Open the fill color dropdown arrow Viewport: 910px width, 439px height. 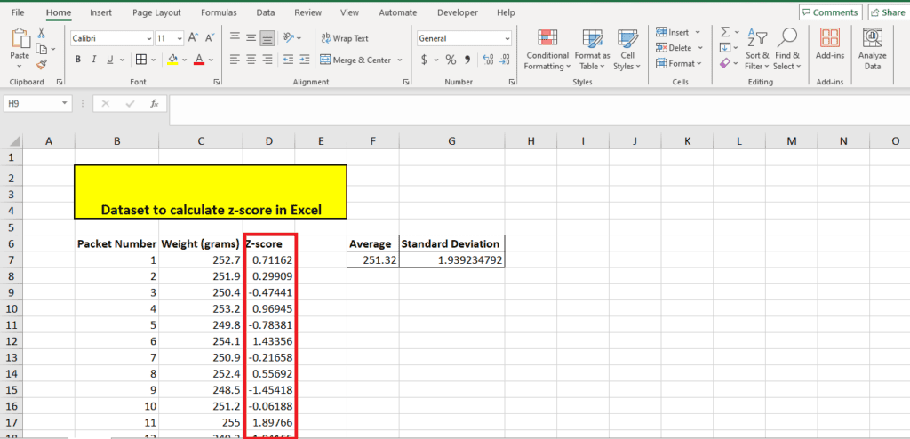(185, 60)
